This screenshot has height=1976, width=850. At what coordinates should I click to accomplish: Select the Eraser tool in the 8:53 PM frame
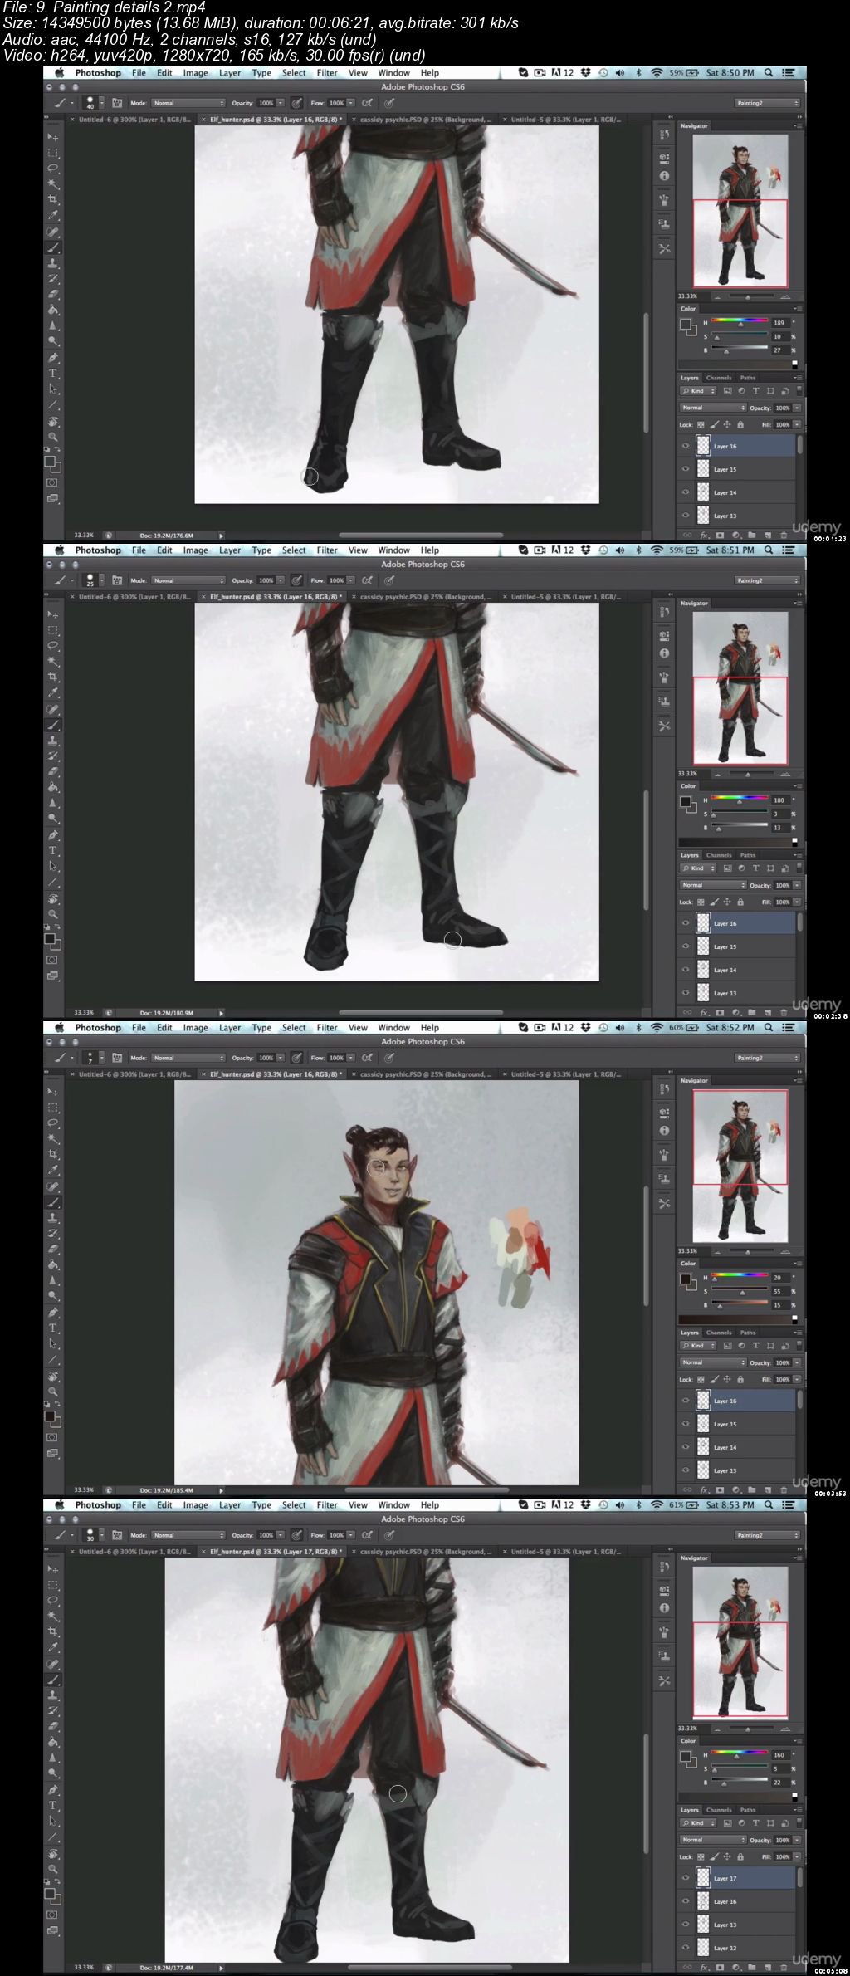[x=53, y=1726]
